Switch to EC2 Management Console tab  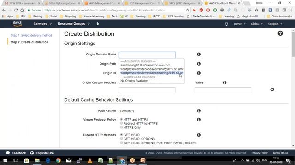coord(142,3)
